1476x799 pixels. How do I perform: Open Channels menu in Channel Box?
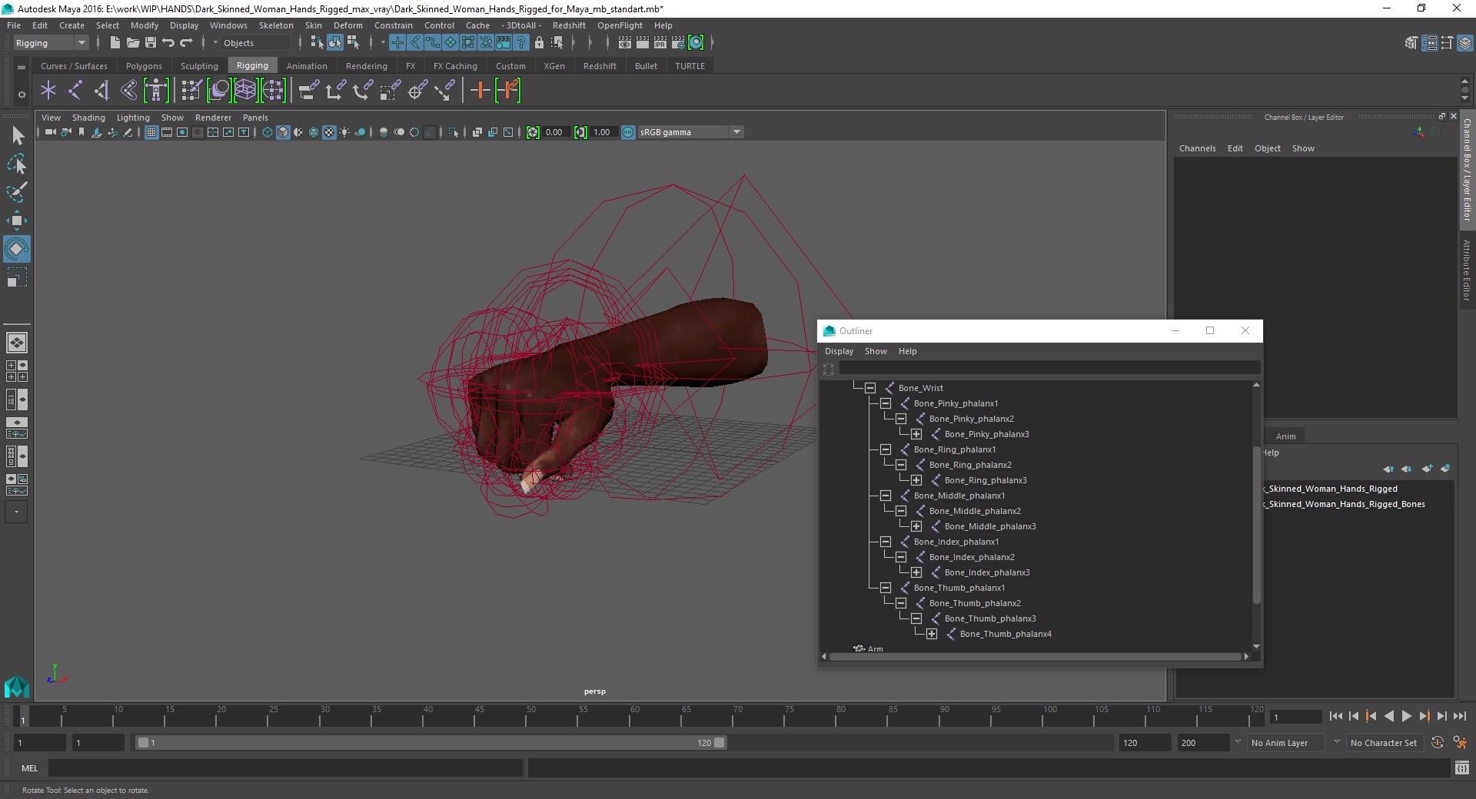(x=1197, y=148)
